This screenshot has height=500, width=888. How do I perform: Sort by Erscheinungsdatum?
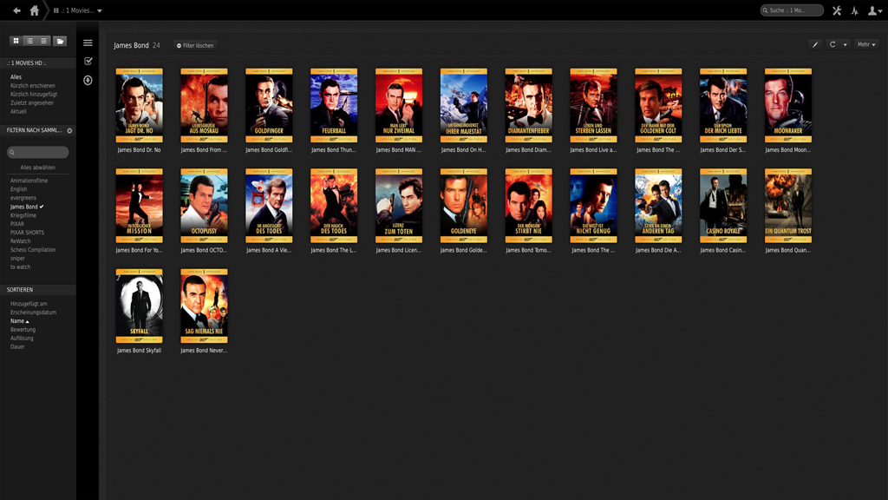coord(33,312)
